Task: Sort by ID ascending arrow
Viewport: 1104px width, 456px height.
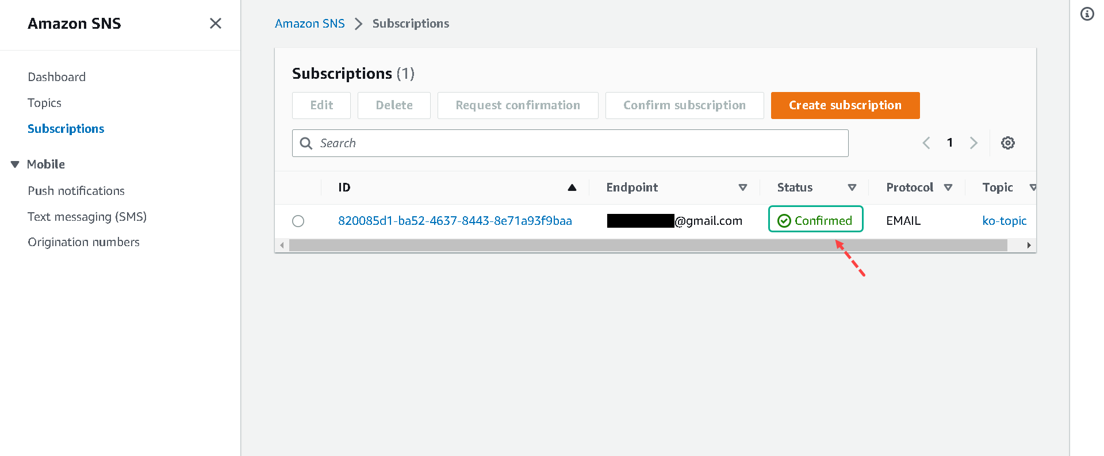Action: click(x=572, y=187)
